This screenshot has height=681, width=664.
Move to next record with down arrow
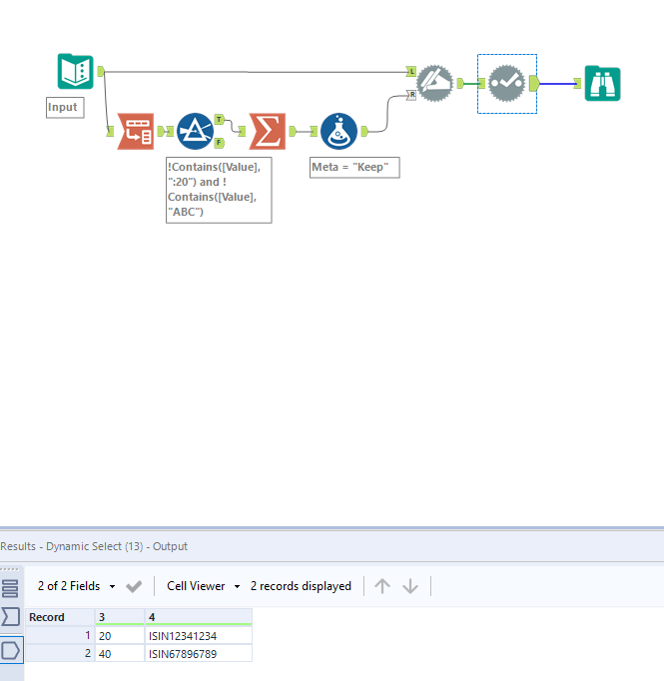(x=410, y=586)
